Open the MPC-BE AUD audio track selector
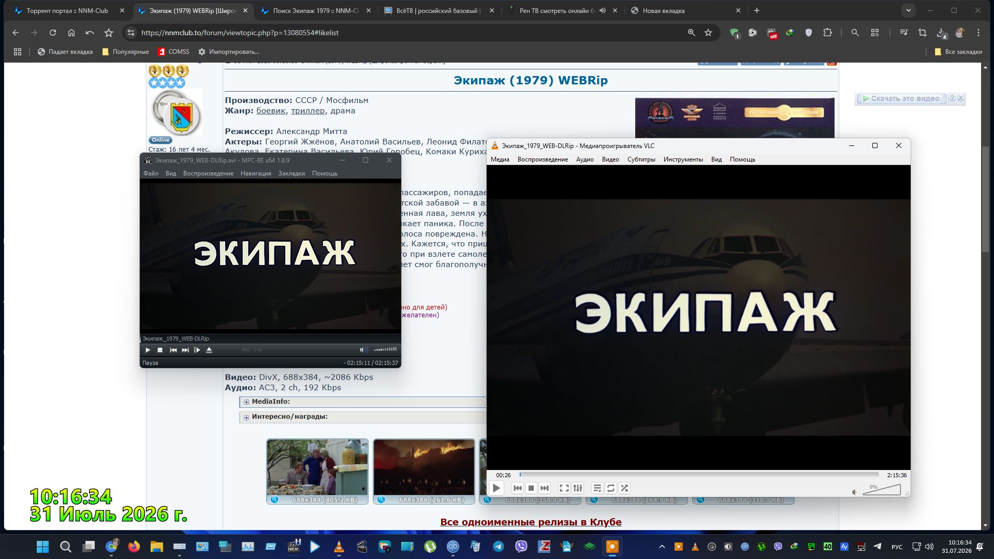The image size is (994, 559). tap(245, 350)
